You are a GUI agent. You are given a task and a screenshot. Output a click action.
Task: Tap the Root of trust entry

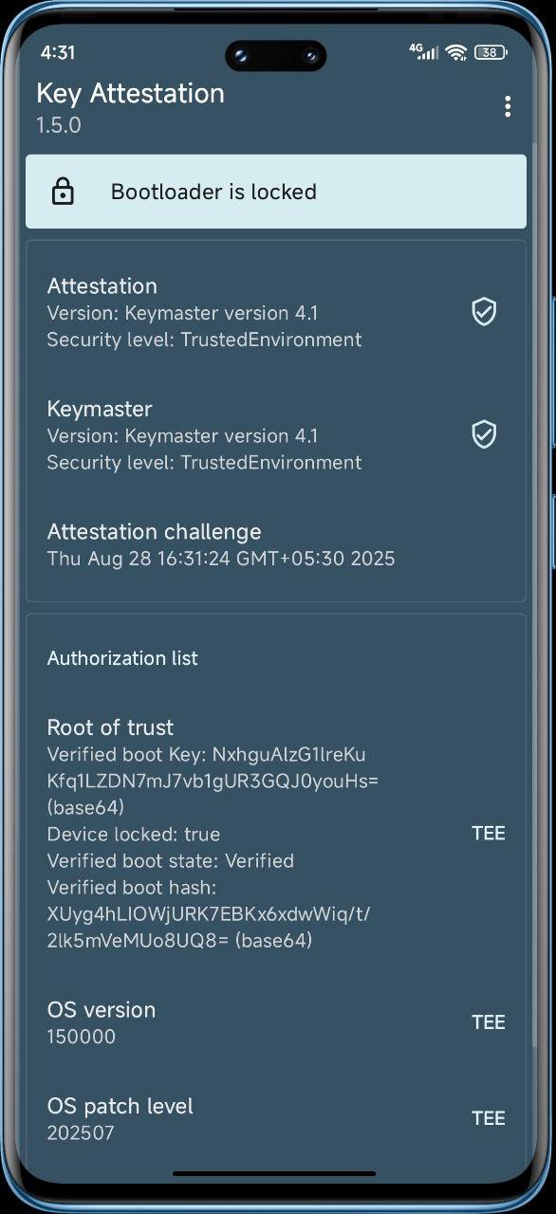[x=276, y=834]
